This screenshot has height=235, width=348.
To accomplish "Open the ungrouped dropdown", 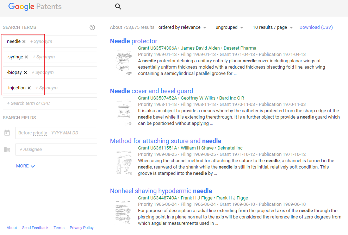I will (230, 27).
